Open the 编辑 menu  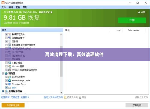[11, 7]
